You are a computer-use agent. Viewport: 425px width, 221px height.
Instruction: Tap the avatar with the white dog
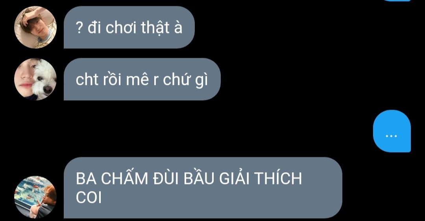(35, 79)
